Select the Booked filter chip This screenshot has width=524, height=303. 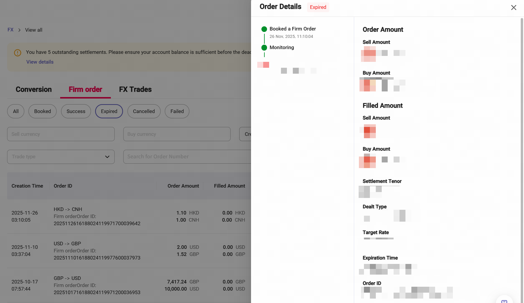click(42, 111)
